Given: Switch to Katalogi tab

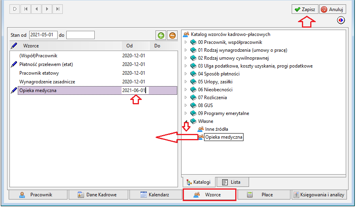Looking at the screenshot, I should pyautogui.click(x=199, y=182).
